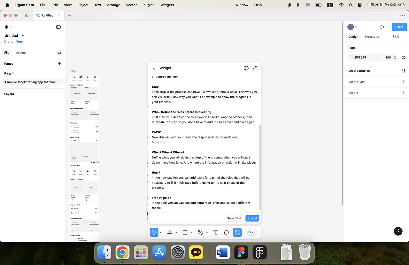Go back using the Widget panel arrow
This screenshot has height=265, width=409.
[x=154, y=68]
